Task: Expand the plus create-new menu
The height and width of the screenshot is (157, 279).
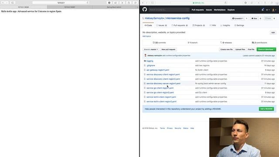Action: (x=268, y=10)
